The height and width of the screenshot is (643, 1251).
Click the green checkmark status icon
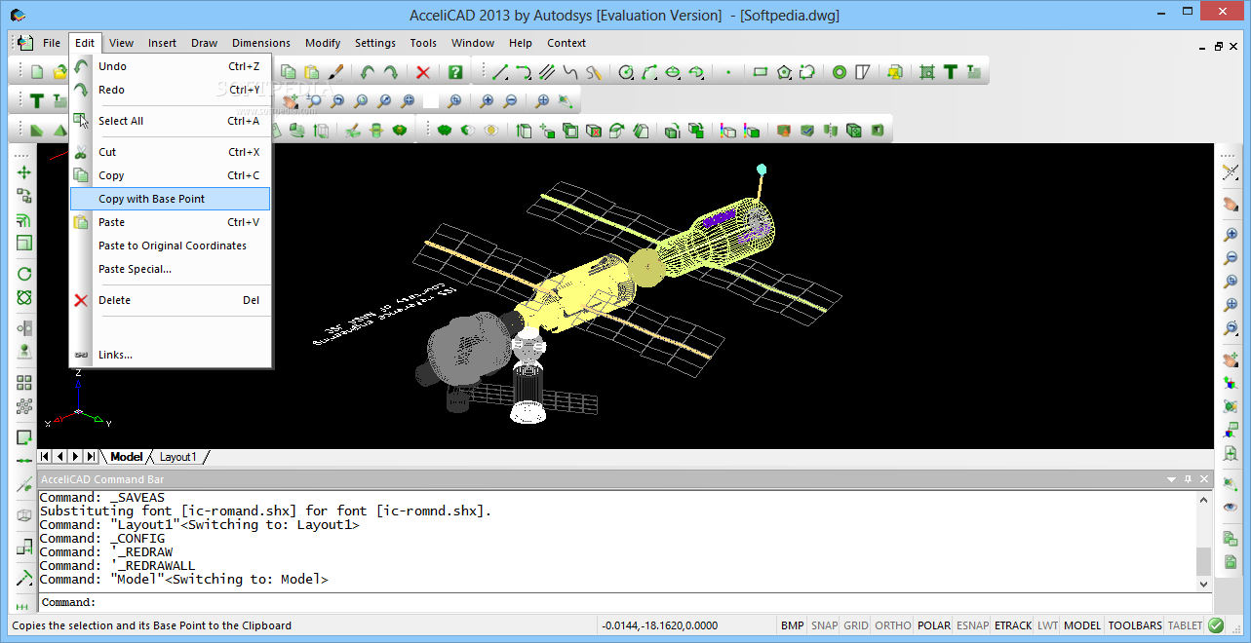(1216, 625)
